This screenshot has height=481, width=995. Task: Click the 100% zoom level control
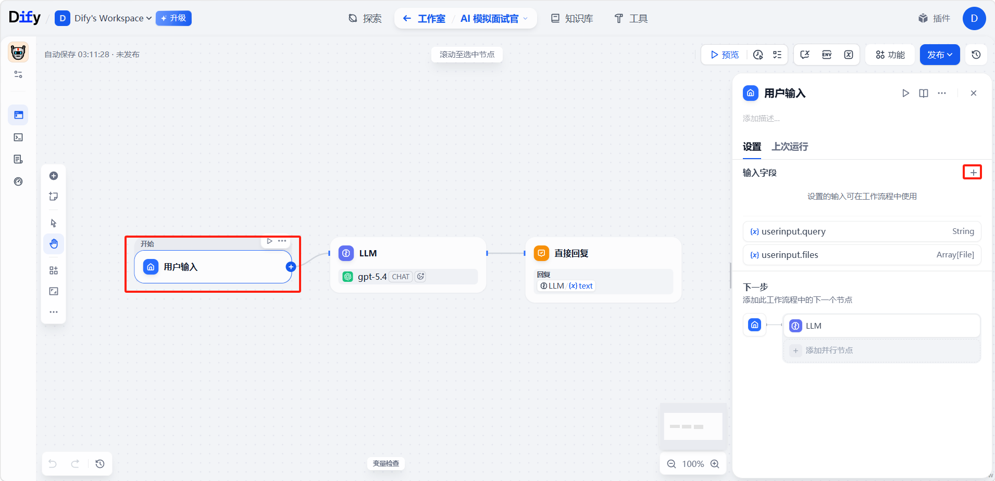point(693,464)
